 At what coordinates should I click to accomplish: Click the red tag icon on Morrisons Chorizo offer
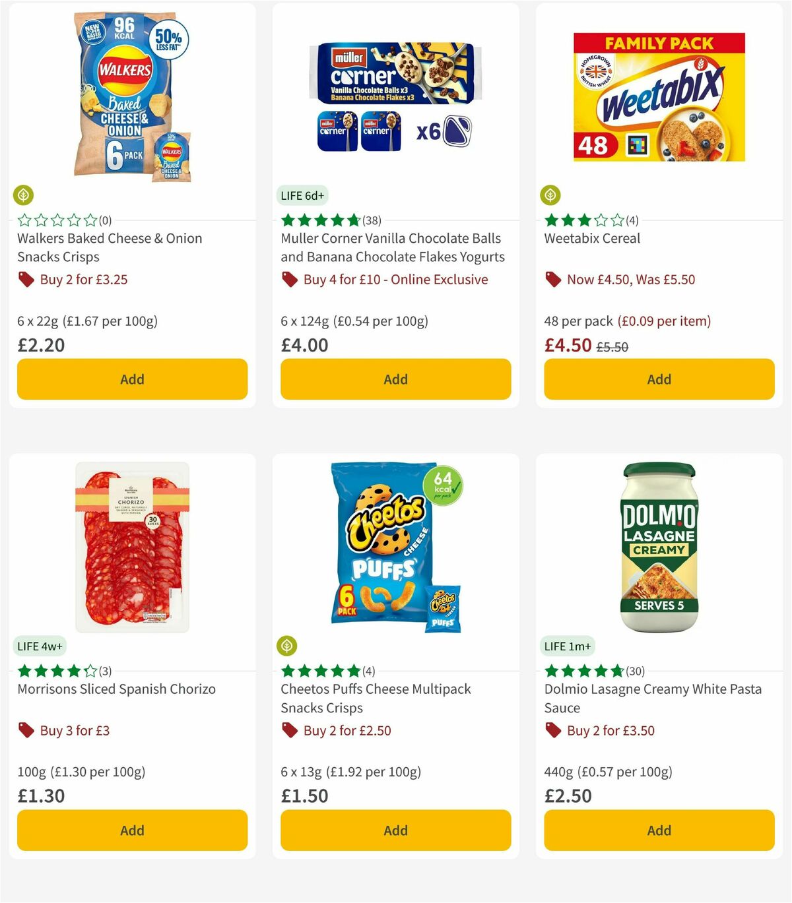26,730
